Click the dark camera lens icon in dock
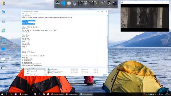Screen dimensions: 171x96 [x=114, y=3]
